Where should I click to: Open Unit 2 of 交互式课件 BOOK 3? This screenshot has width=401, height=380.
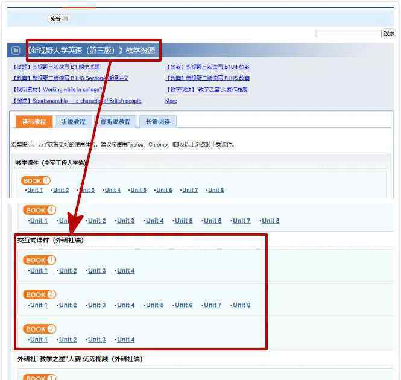[68, 340]
